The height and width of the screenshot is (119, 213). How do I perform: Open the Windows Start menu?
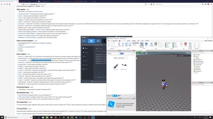[x=2, y=117]
